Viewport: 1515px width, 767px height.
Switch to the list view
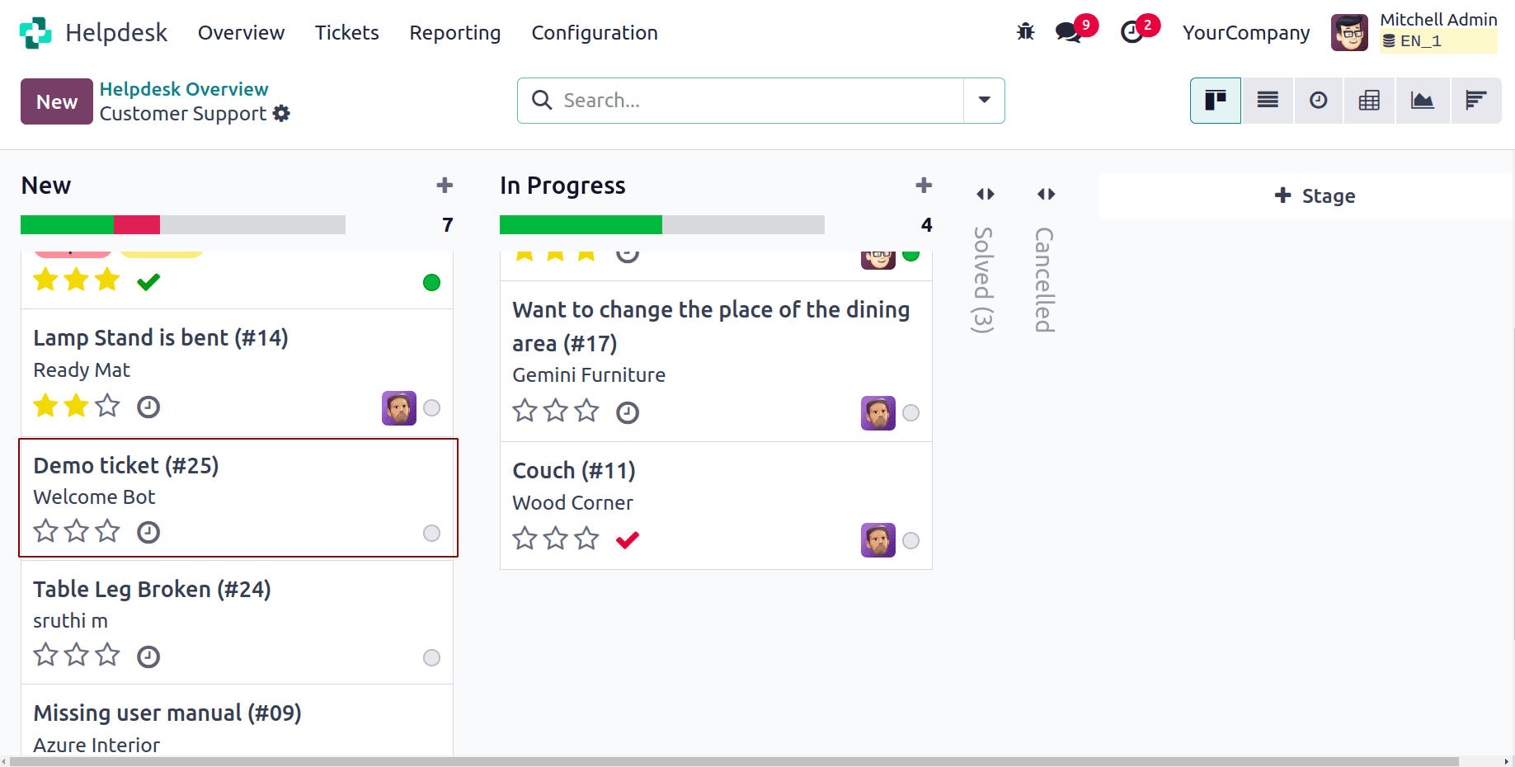[x=1267, y=100]
